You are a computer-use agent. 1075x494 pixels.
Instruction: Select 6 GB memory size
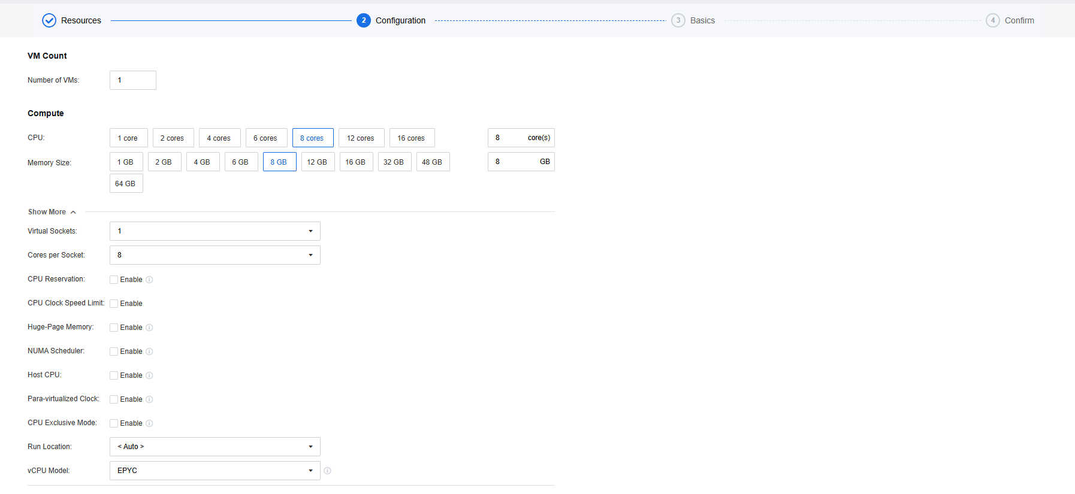click(241, 162)
